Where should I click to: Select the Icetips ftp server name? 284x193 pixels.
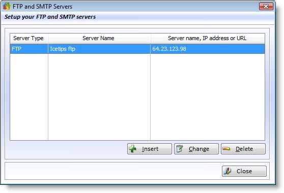click(x=99, y=49)
